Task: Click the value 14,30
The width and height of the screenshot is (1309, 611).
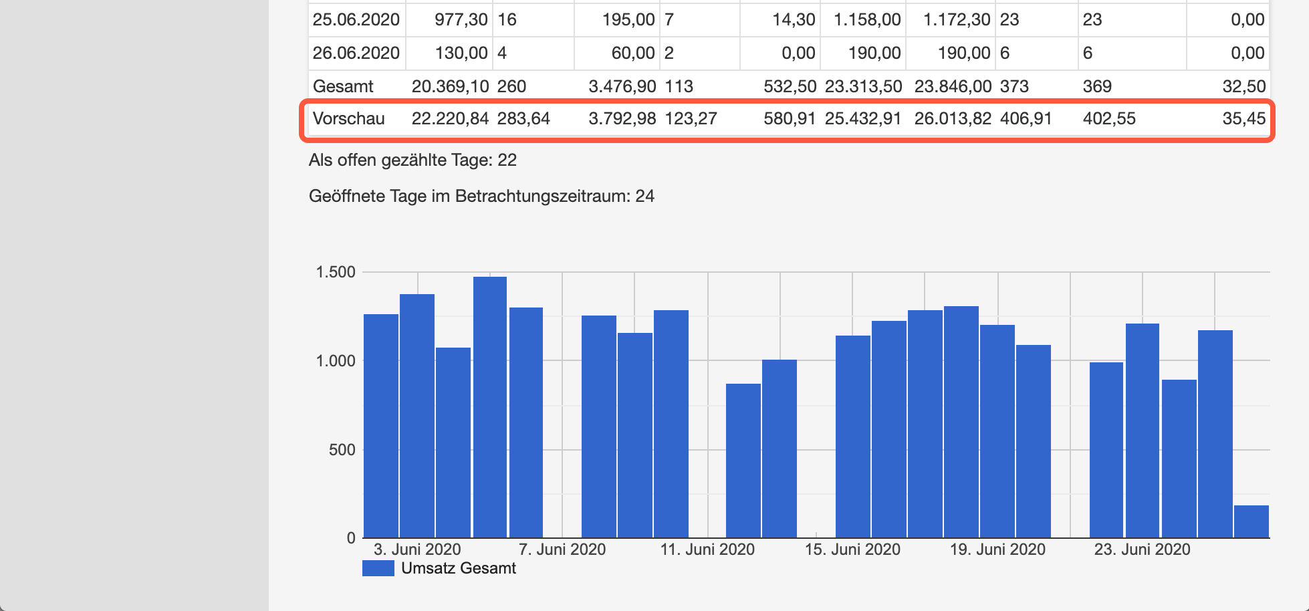Action: [794, 19]
